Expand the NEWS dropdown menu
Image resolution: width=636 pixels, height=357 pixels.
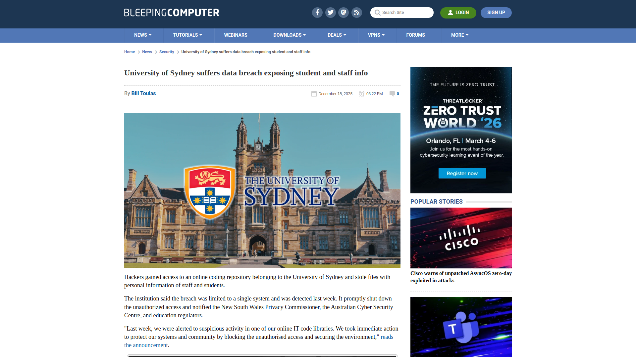click(143, 35)
